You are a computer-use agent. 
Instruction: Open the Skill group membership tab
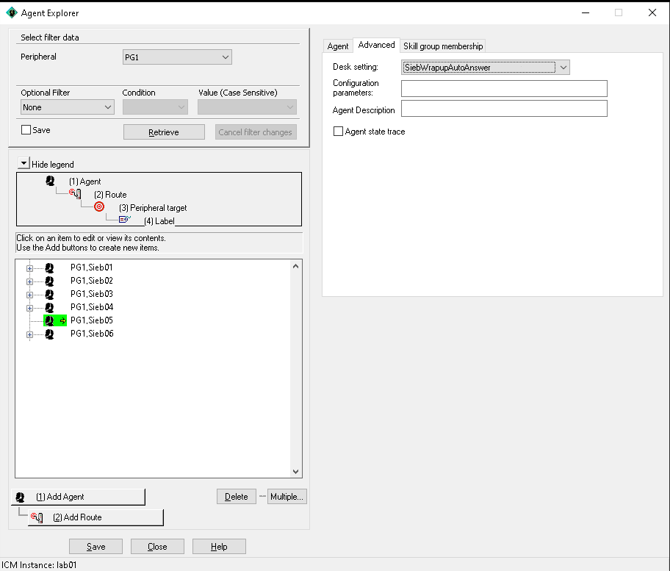[443, 46]
